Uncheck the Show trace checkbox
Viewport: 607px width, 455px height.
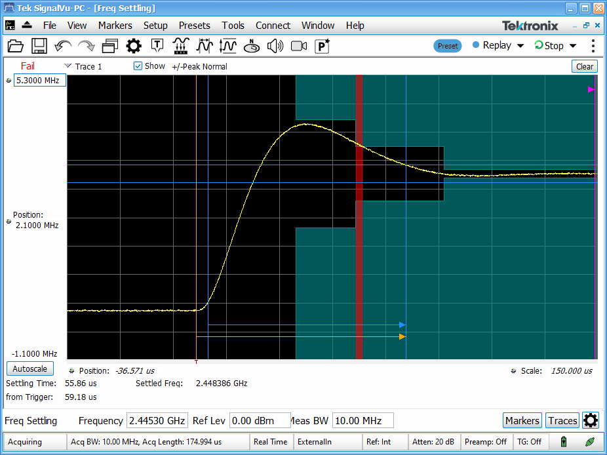[x=138, y=66]
